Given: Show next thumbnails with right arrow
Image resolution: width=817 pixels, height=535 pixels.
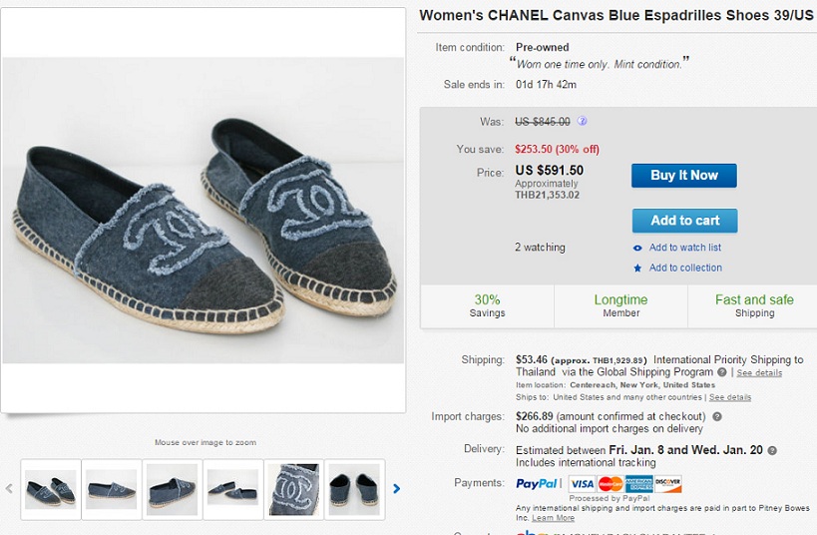Looking at the screenshot, I should click(396, 489).
